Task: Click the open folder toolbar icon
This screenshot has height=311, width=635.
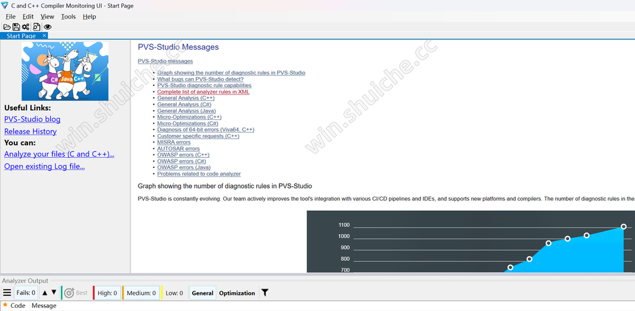Action: [7, 27]
